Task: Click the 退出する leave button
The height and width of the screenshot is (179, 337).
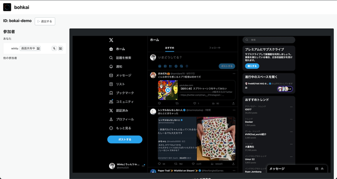Action: [45, 21]
